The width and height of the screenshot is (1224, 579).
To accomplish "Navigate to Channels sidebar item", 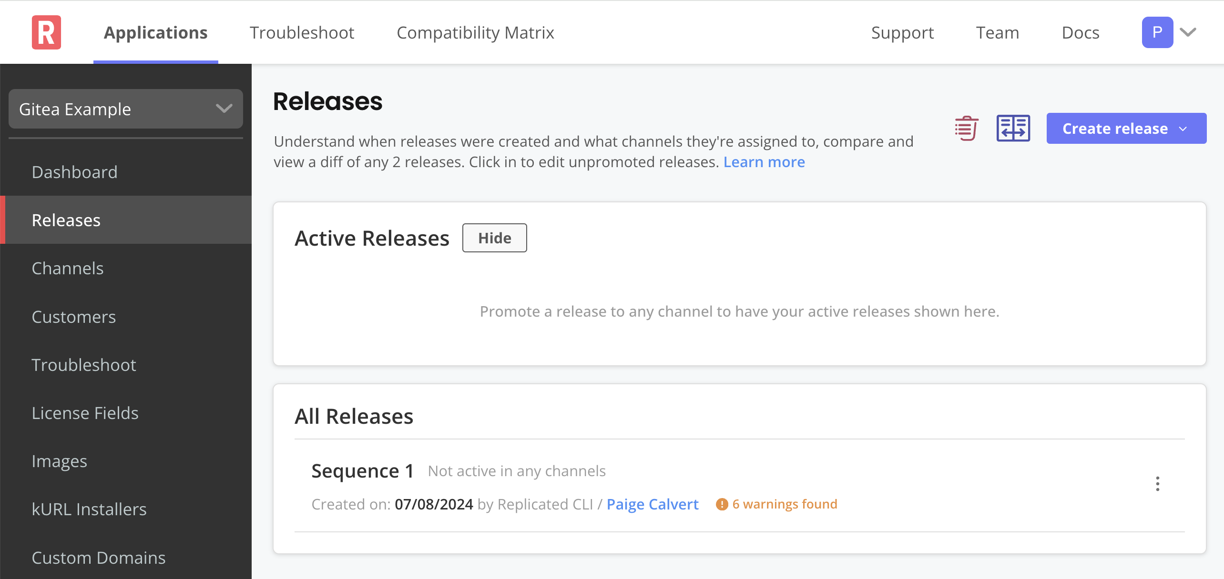I will click(x=67, y=269).
